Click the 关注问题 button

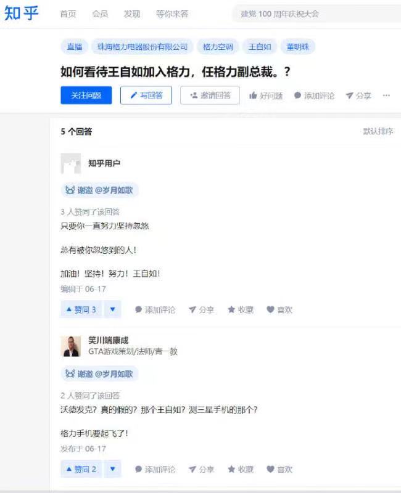coord(86,96)
